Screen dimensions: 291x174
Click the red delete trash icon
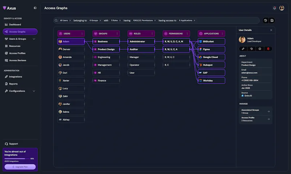pos(268,49)
